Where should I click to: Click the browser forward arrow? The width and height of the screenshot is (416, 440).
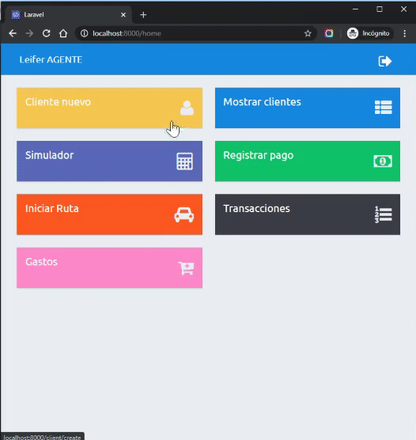(29, 33)
